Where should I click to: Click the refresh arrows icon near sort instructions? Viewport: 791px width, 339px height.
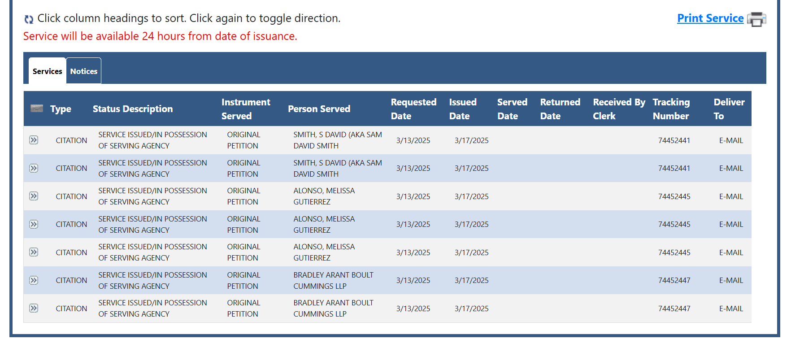[29, 19]
